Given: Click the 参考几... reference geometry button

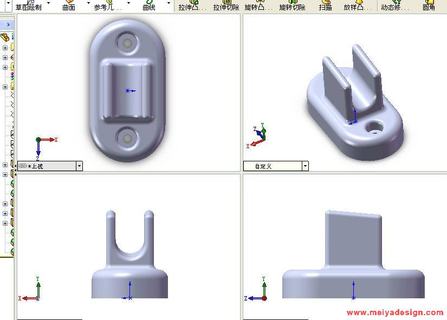Looking at the screenshot, I should [108, 6].
